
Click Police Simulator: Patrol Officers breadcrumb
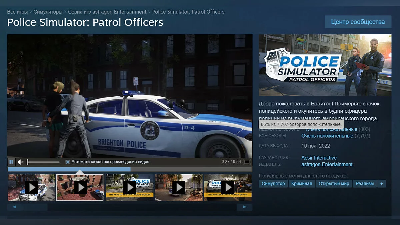pyautogui.click(x=188, y=12)
